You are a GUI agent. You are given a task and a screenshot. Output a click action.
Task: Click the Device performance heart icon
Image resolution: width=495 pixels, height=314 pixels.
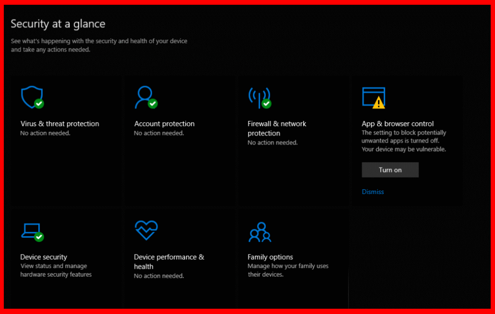pos(146,230)
